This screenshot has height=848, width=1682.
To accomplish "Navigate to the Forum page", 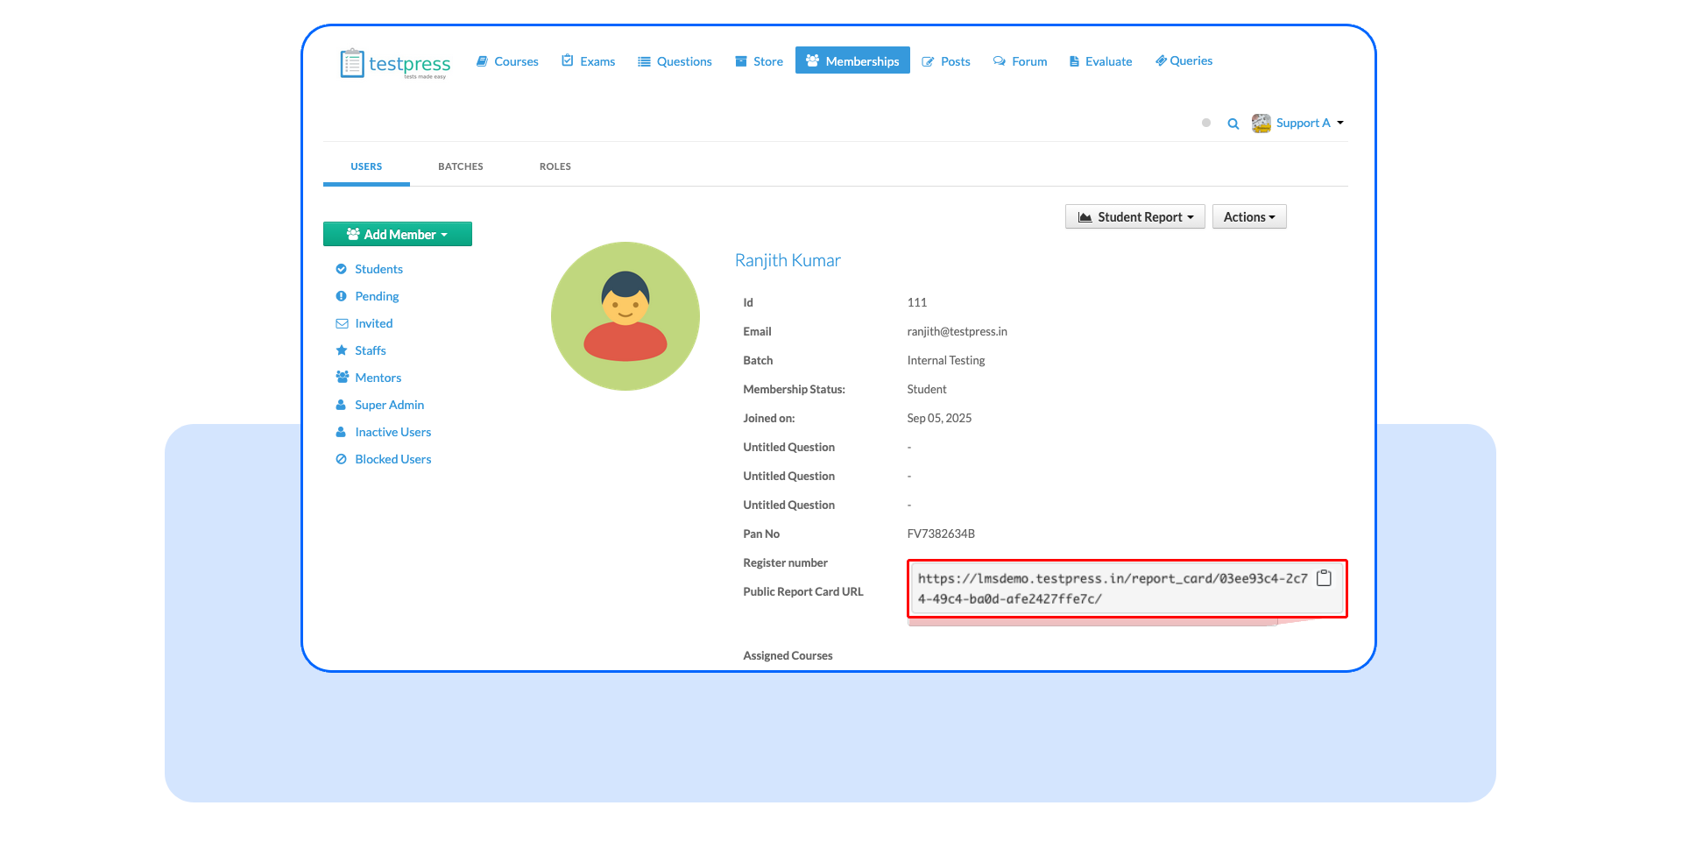I will pos(1021,61).
